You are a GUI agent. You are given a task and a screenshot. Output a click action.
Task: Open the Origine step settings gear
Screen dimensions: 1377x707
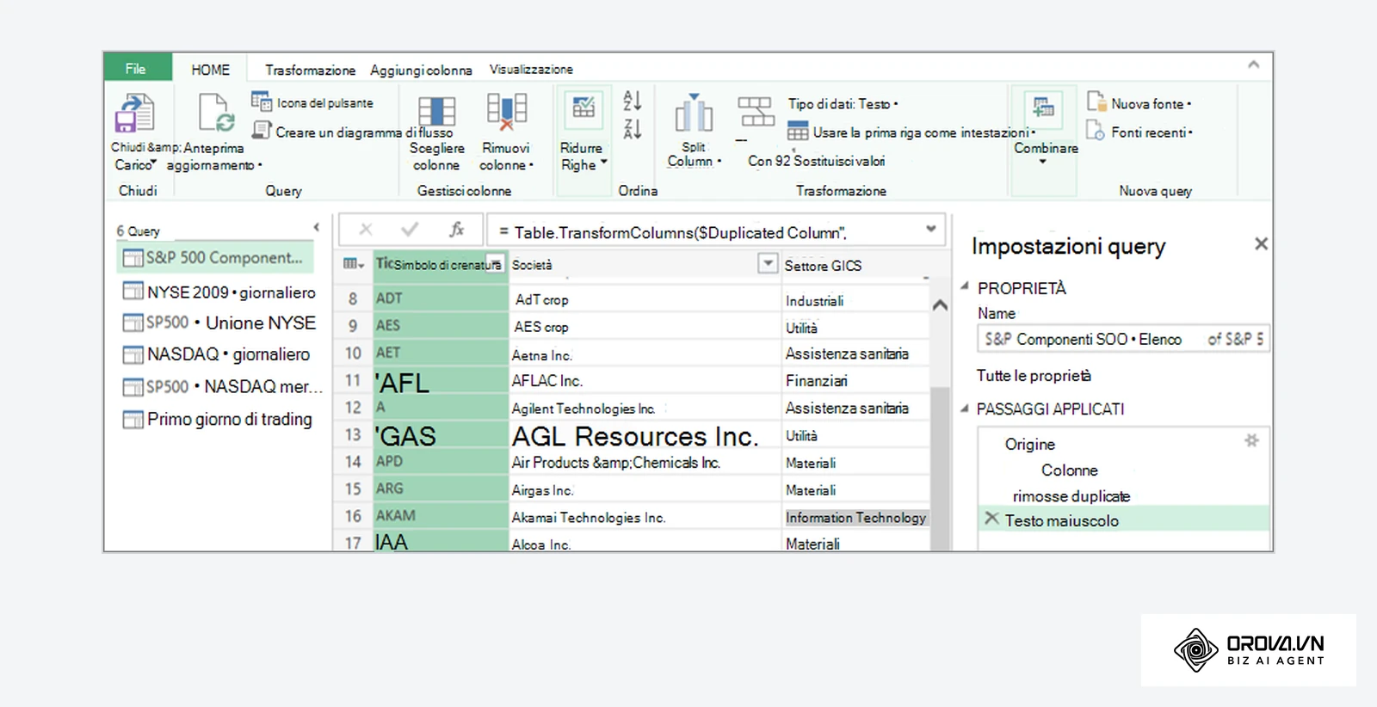1251,440
